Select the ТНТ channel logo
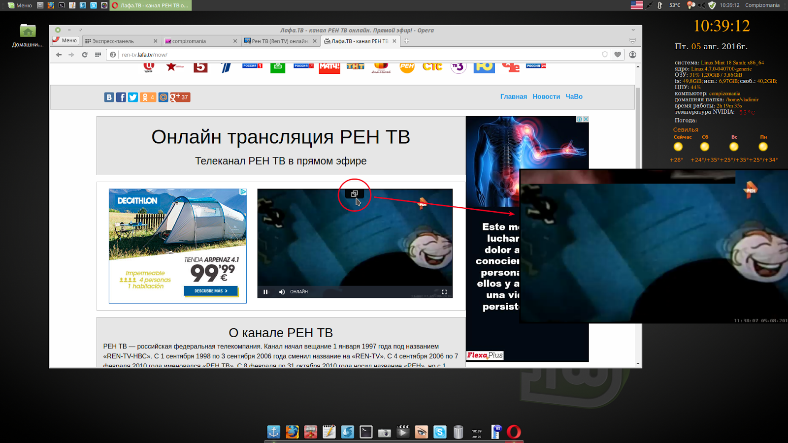Image resolution: width=788 pixels, height=443 pixels. click(356, 66)
